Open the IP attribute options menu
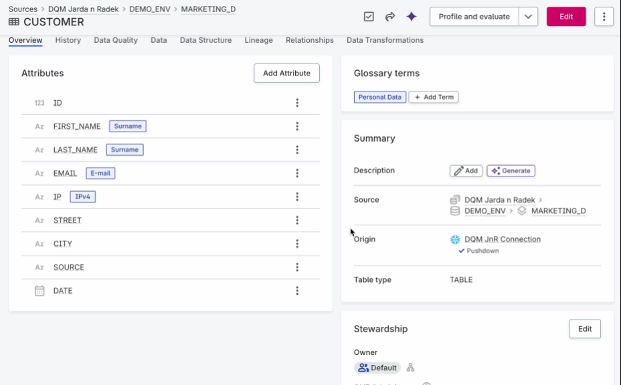This screenshot has height=385, width=621. click(297, 197)
